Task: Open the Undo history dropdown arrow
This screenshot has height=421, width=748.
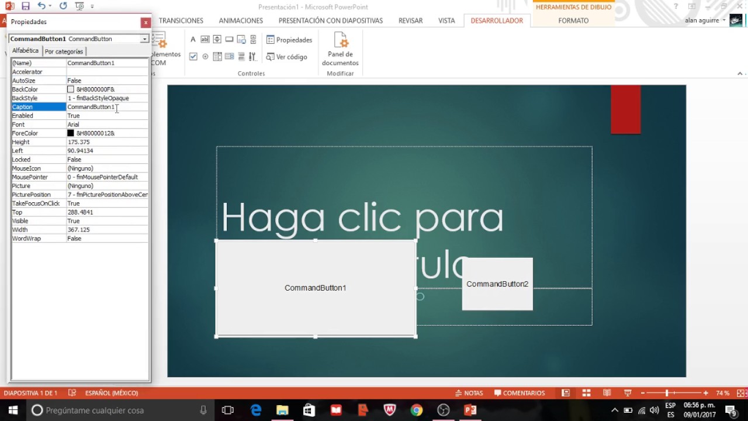Action: click(x=50, y=6)
